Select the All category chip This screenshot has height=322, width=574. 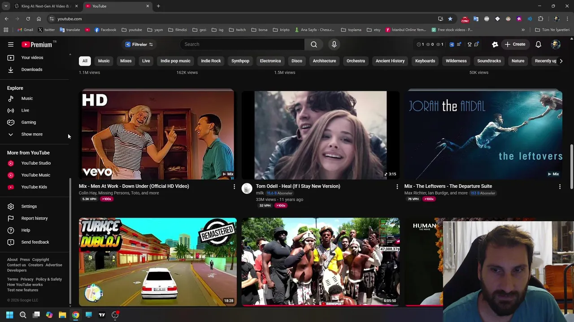pos(85,61)
